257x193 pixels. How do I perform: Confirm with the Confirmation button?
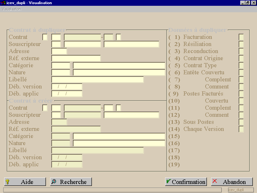click(186, 182)
